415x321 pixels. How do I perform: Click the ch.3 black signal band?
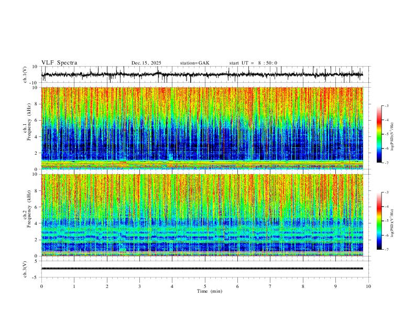point(202,269)
